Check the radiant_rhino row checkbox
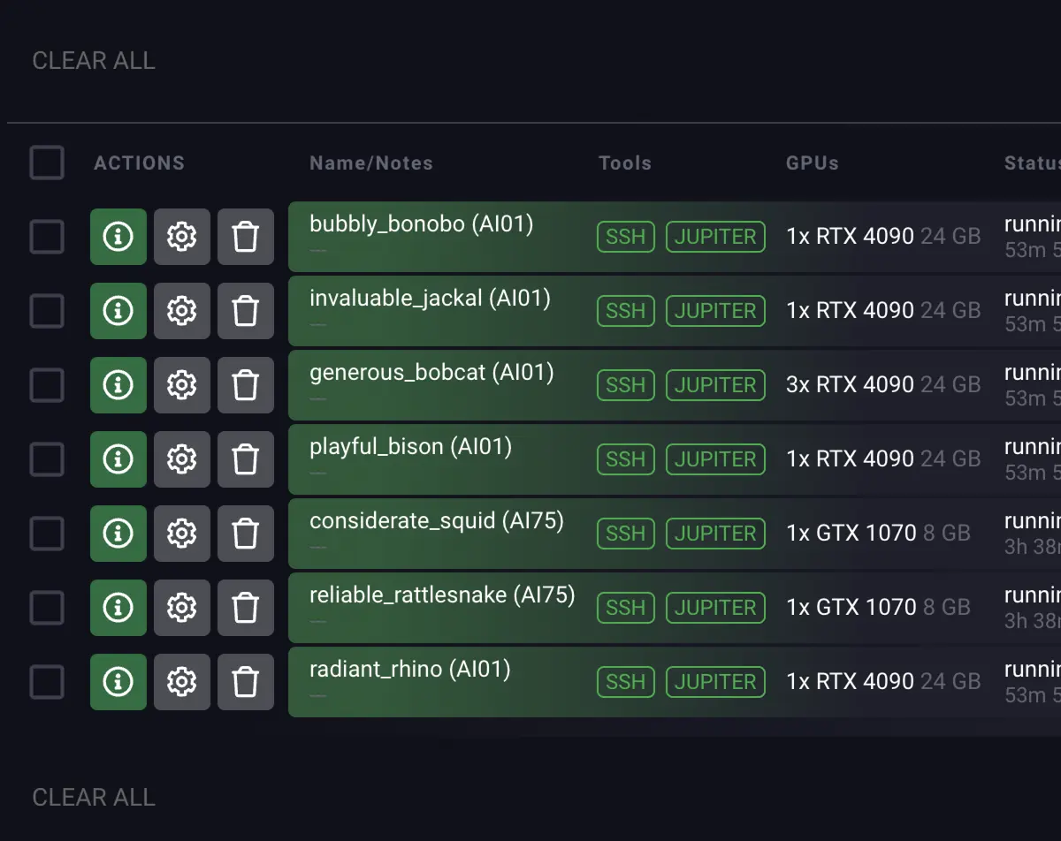Image resolution: width=1061 pixels, height=841 pixels. (47, 682)
